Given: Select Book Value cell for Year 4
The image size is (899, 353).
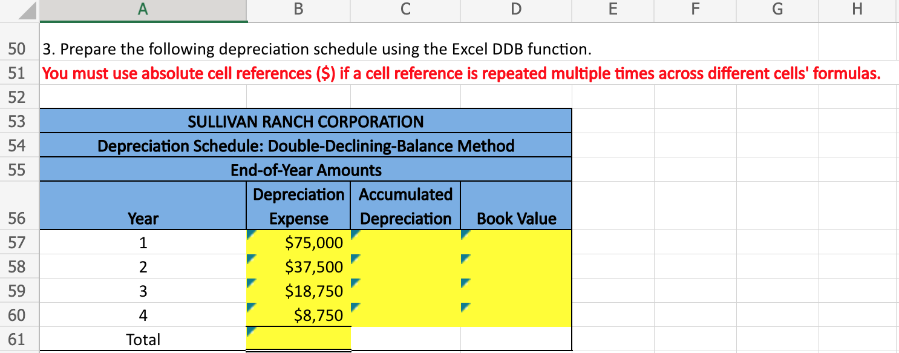Looking at the screenshot, I should tap(516, 315).
